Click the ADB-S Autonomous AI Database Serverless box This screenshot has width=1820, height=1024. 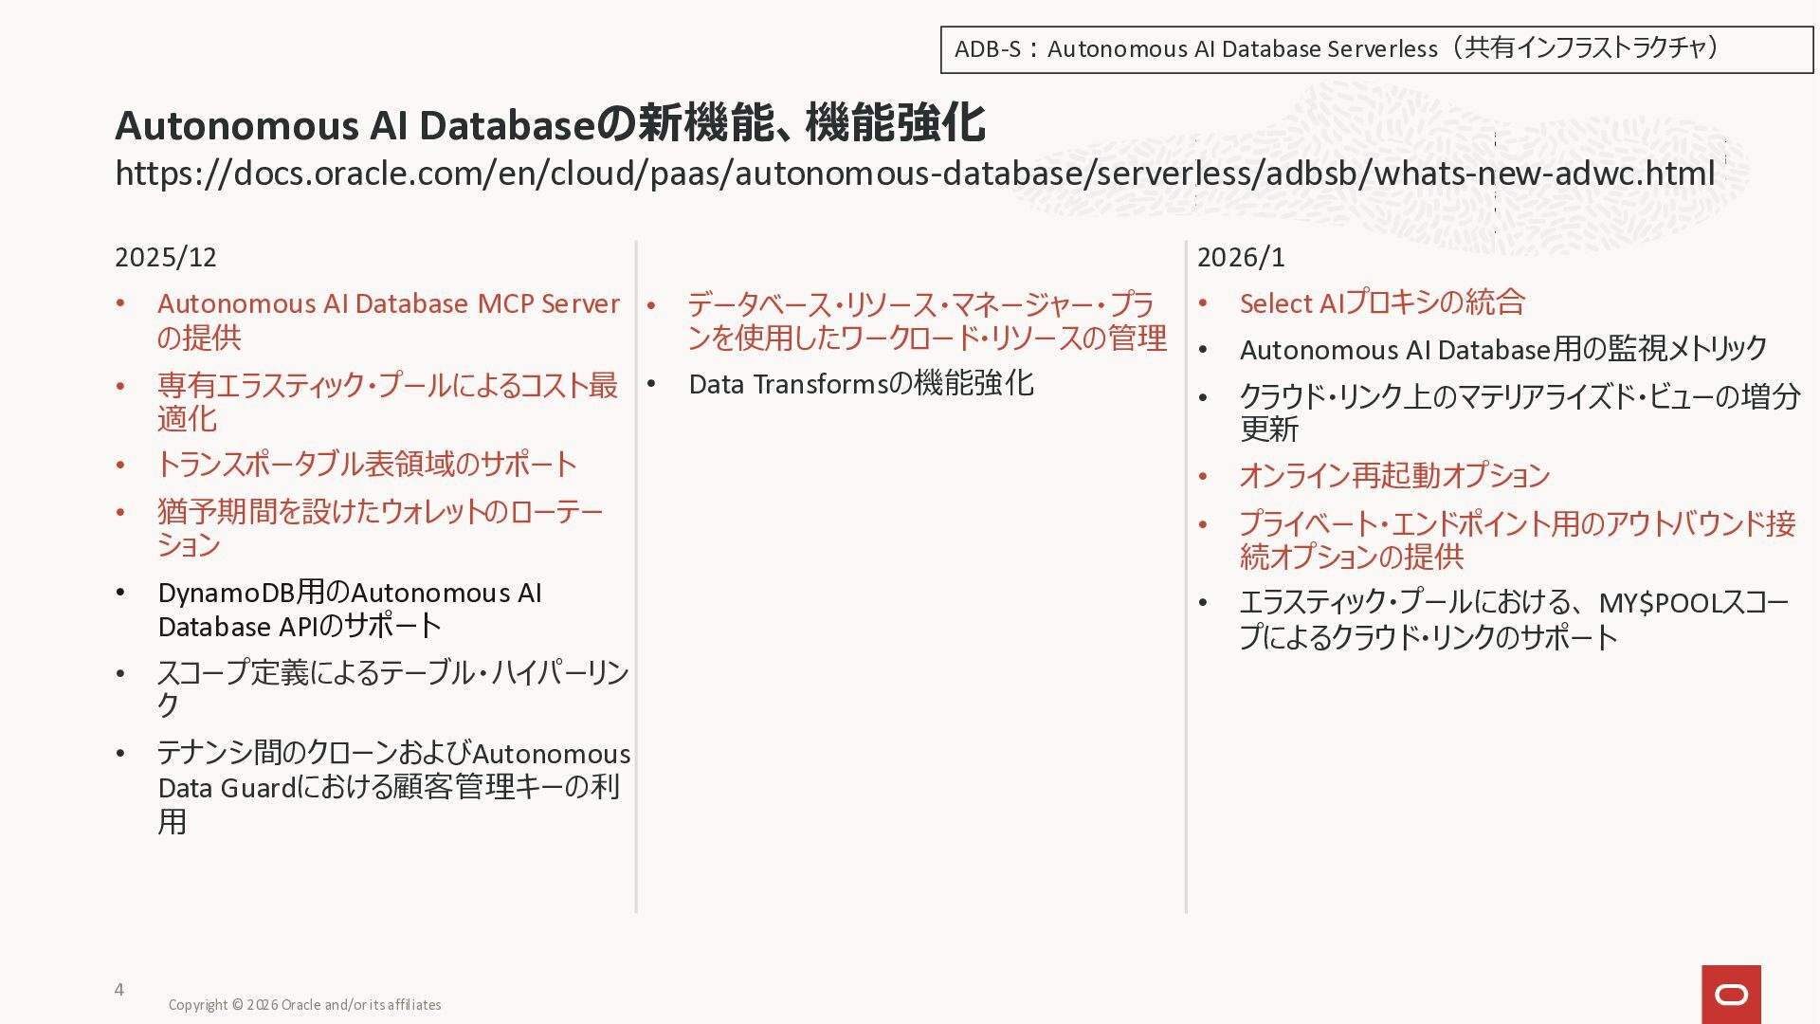(x=1375, y=49)
